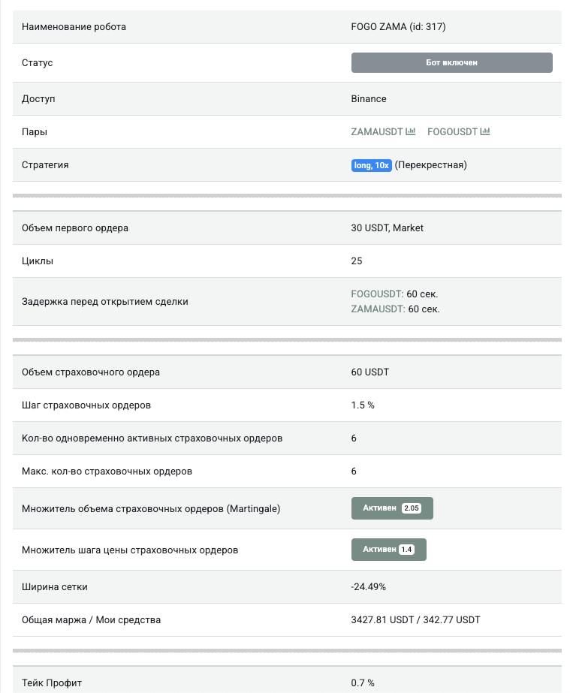
Task: Click the 'Бот включен' status indicator
Action: 451,62
